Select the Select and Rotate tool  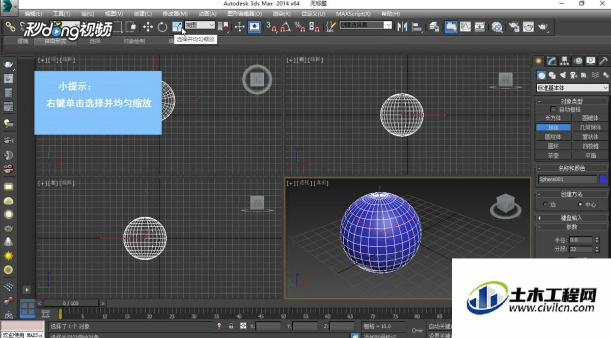[162, 27]
